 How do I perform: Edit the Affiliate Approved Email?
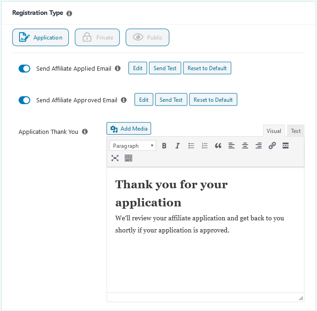pos(144,99)
